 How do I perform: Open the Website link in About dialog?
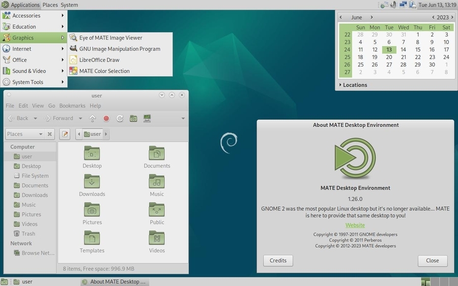(355, 225)
